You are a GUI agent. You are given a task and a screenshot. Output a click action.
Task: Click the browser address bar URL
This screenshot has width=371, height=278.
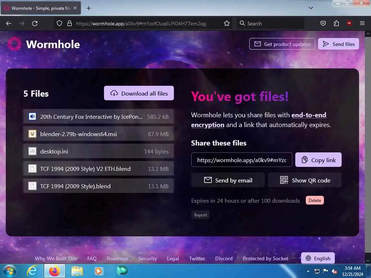point(141,24)
